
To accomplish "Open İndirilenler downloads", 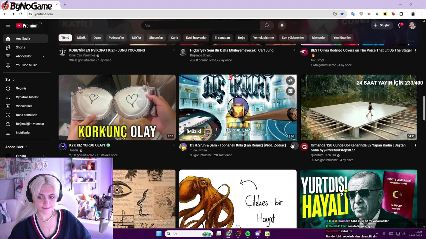I will coord(25,132).
